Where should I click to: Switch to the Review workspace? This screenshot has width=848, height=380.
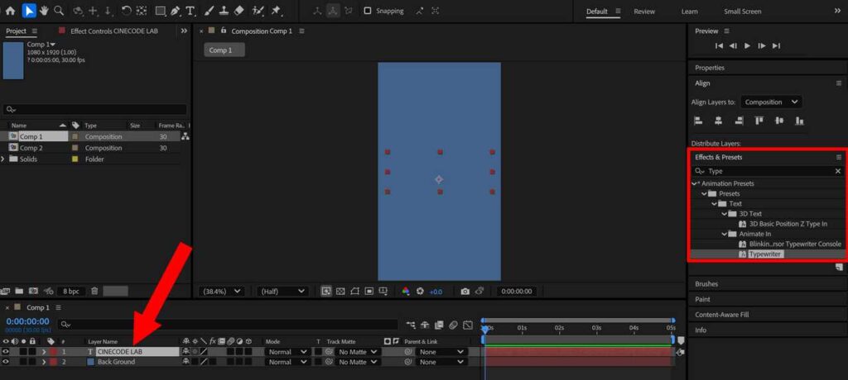pyautogui.click(x=644, y=12)
